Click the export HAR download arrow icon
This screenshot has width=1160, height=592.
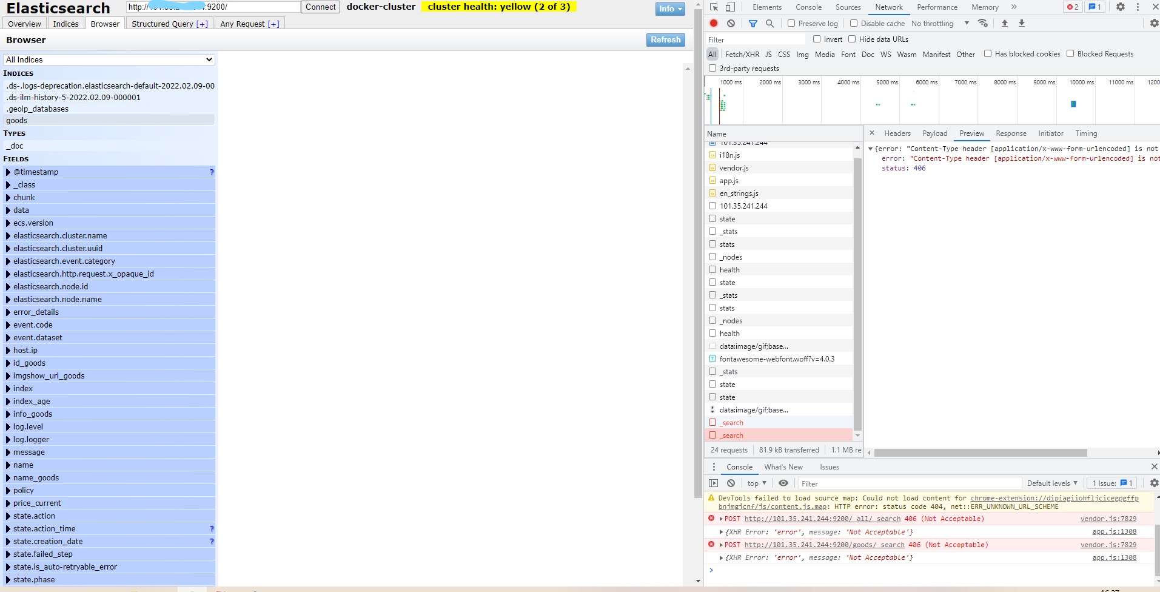coord(1021,23)
